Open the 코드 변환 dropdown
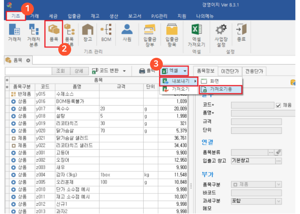 [x=109, y=71]
